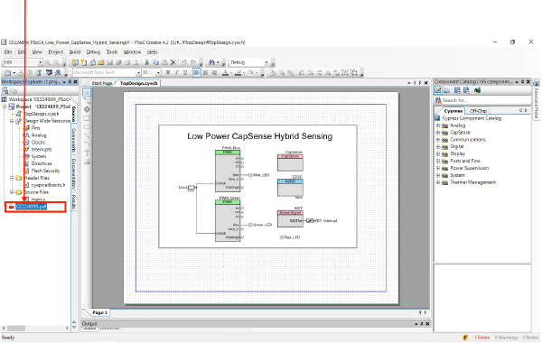Click the Save All toolbar icon
The height and width of the screenshot is (343, 542).
pos(118,62)
